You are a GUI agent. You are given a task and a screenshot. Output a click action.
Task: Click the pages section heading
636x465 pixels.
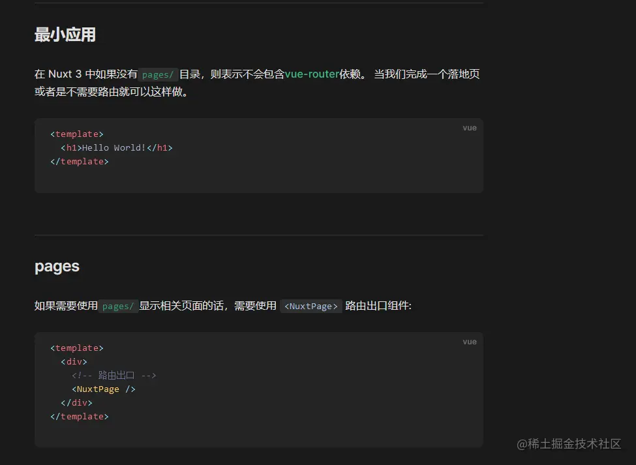click(56, 266)
